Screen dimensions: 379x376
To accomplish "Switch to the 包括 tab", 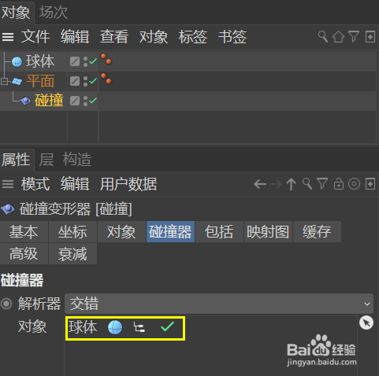I will click(x=219, y=232).
